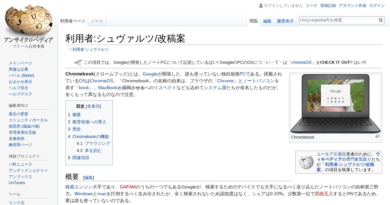390x205 pixels.
Task: Open the ノートパソコン link
Action: [x=259, y=81]
